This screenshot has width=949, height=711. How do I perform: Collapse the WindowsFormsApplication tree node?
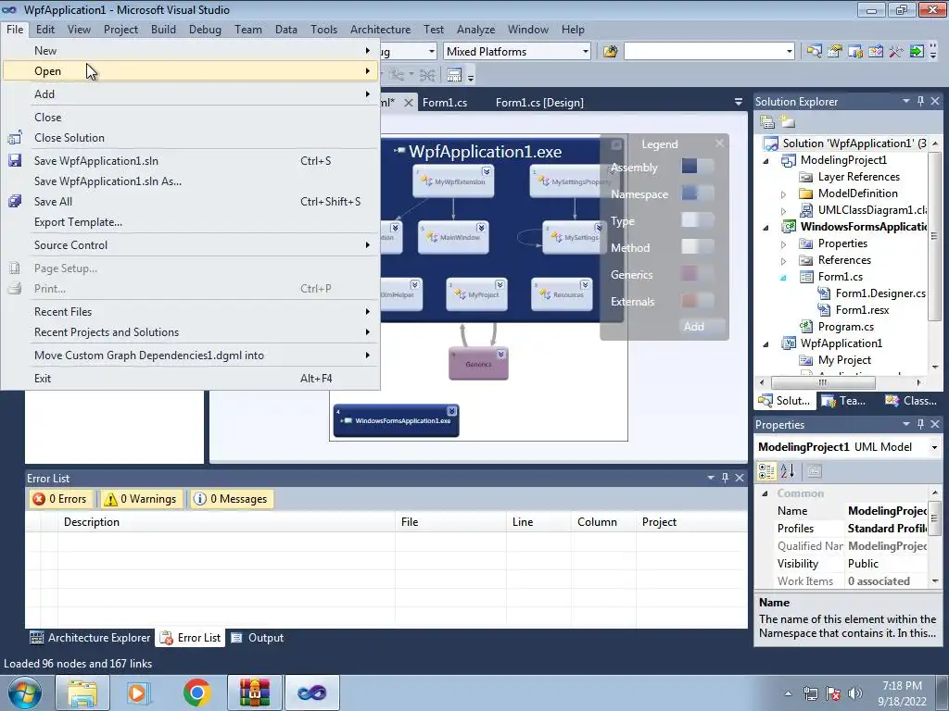click(766, 228)
